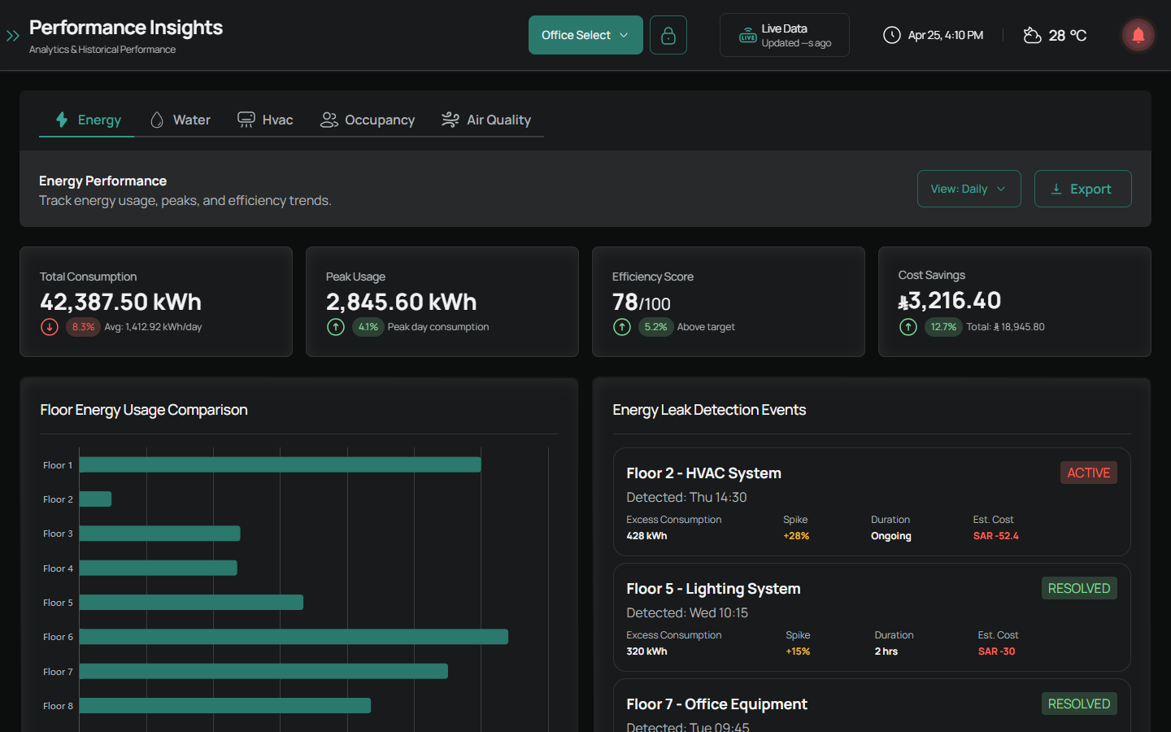Click the Export button
1171x732 pixels.
1082,189
